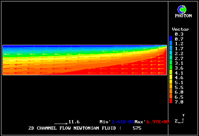Click the light blue swatch beside 1.7
Viewport: 199px width, 136px height.
tap(171, 48)
